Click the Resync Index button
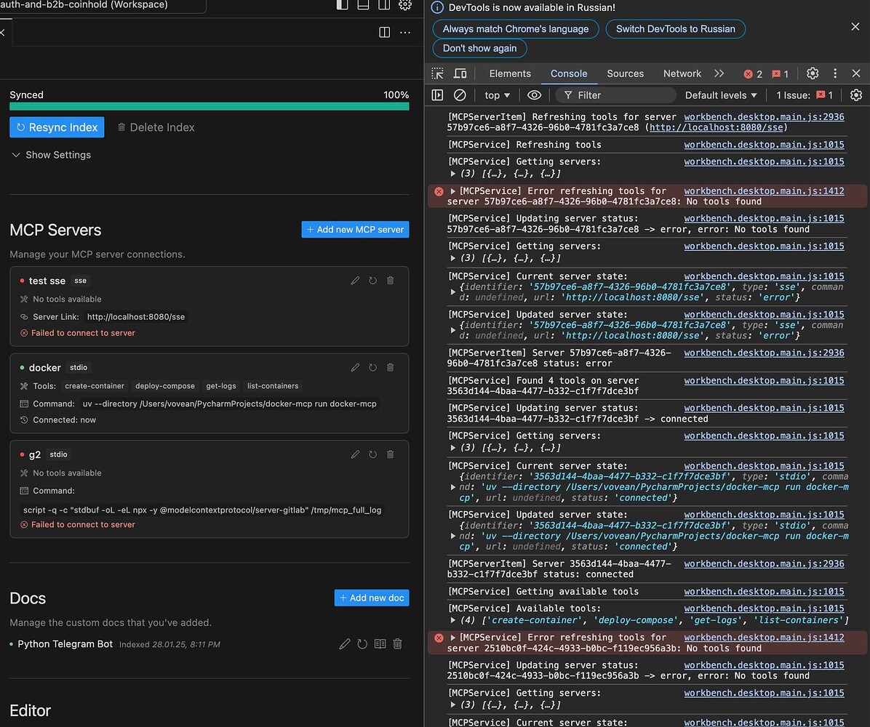The height and width of the screenshot is (727, 870). coord(57,127)
